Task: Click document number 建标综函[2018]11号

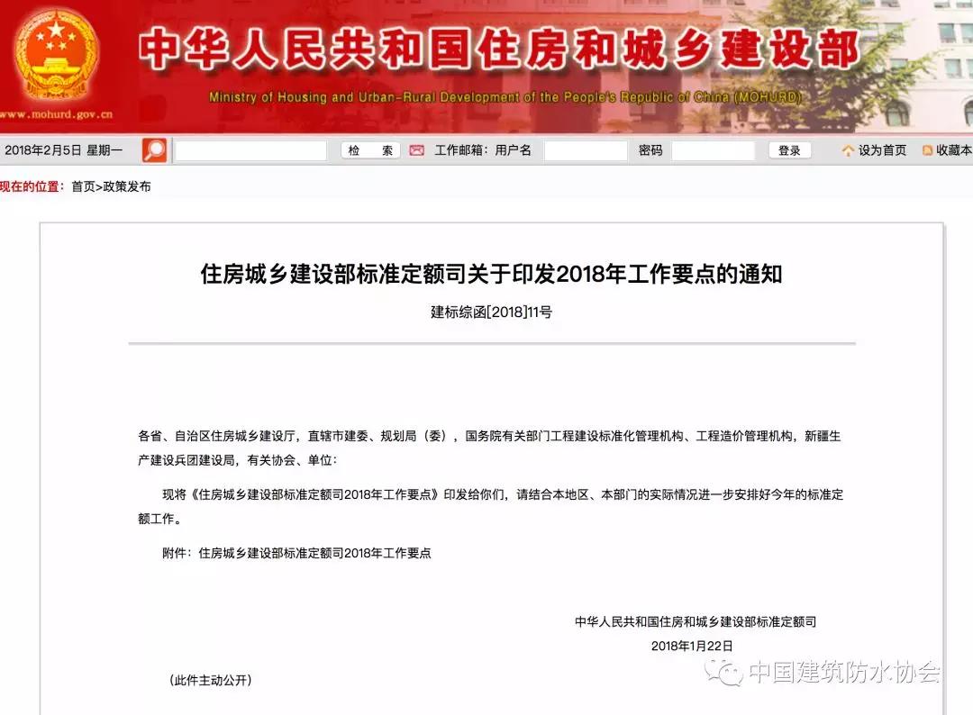Action: tap(491, 312)
